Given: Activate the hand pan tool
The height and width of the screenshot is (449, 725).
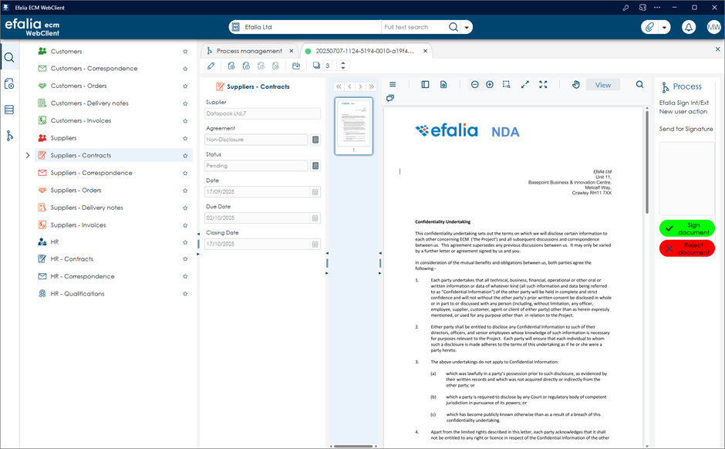Looking at the screenshot, I should click(576, 84).
